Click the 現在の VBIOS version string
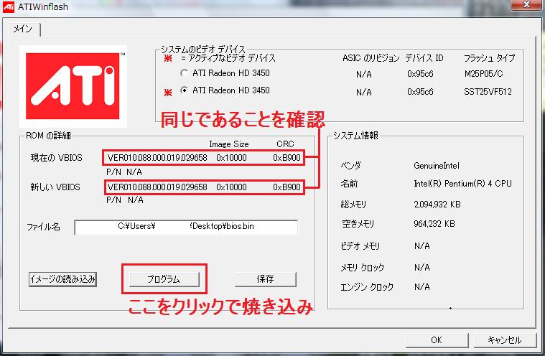Screen dimensions: 545x356 coord(157,158)
